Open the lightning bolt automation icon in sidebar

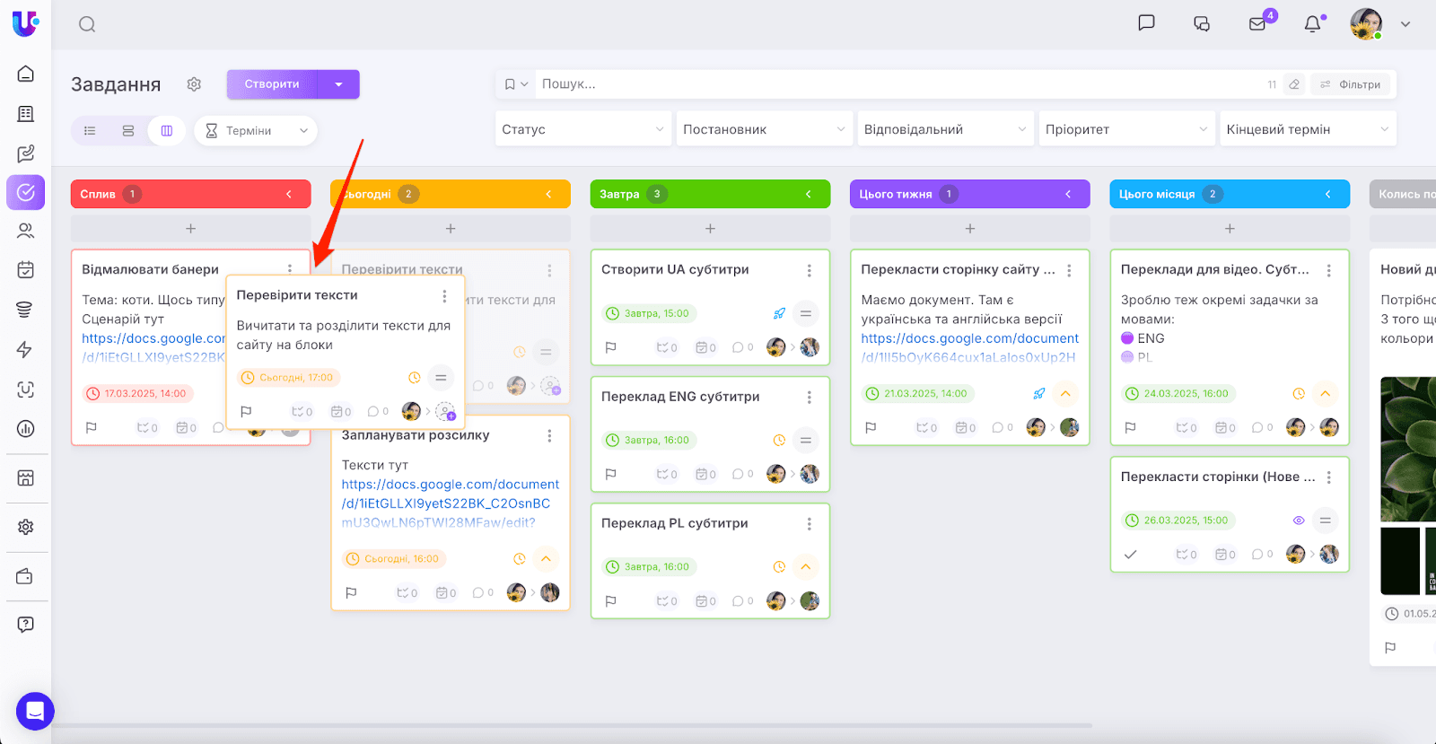[25, 349]
